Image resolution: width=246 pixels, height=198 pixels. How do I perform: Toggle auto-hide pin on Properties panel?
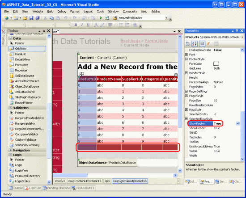coord(237,31)
